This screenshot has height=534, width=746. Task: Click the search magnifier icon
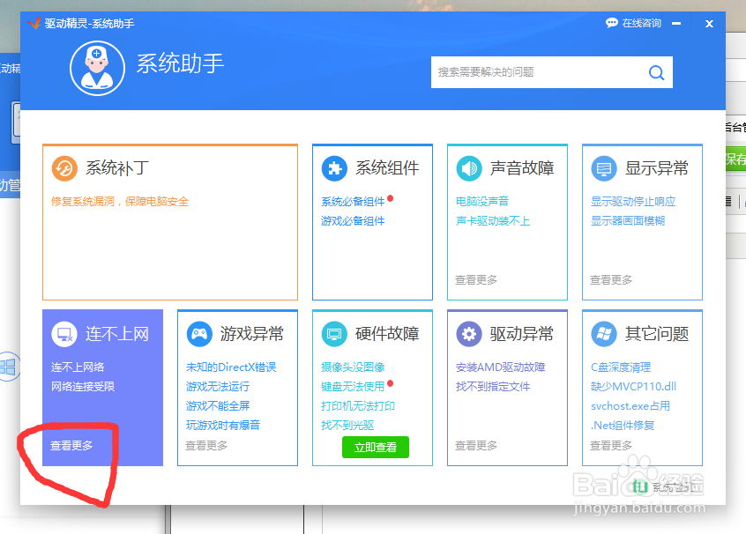click(656, 72)
